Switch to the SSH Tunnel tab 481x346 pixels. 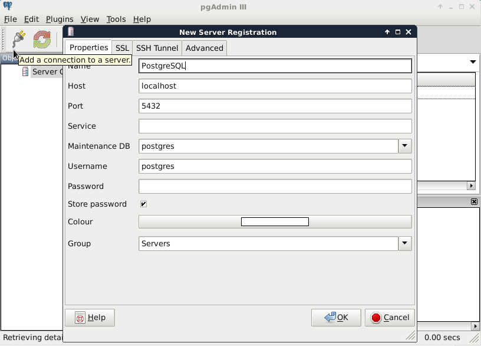coord(157,48)
